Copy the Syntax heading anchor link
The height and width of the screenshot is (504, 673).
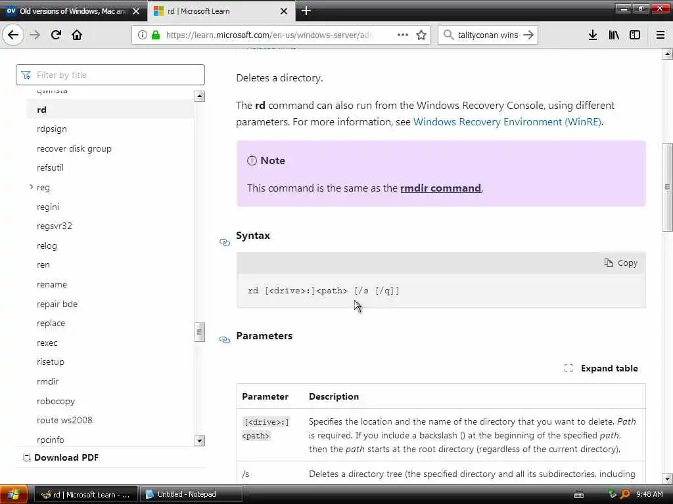tap(225, 242)
